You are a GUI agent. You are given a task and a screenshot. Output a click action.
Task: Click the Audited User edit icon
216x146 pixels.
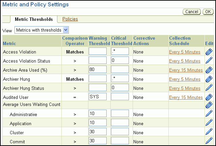[x=209, y=97]
